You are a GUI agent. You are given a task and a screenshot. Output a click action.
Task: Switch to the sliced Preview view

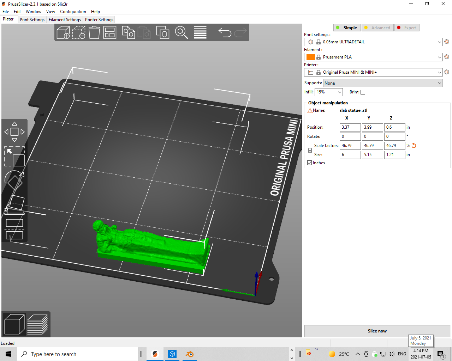38,324
